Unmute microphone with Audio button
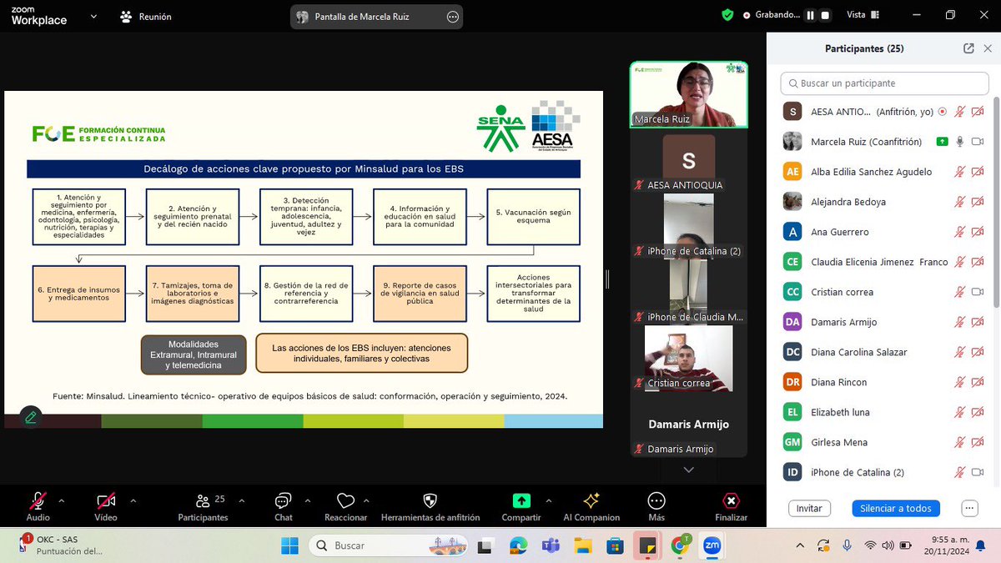This screenshot has height=563, width=1001. pos(38,506)
